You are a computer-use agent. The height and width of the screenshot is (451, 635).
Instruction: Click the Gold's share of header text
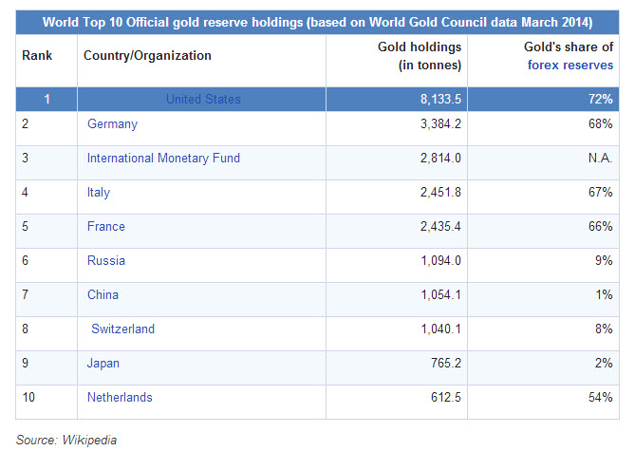[x=569, y=47]
